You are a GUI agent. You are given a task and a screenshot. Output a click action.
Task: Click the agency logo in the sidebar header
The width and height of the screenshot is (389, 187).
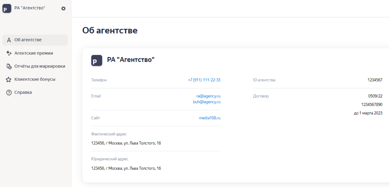coord(7,8)
